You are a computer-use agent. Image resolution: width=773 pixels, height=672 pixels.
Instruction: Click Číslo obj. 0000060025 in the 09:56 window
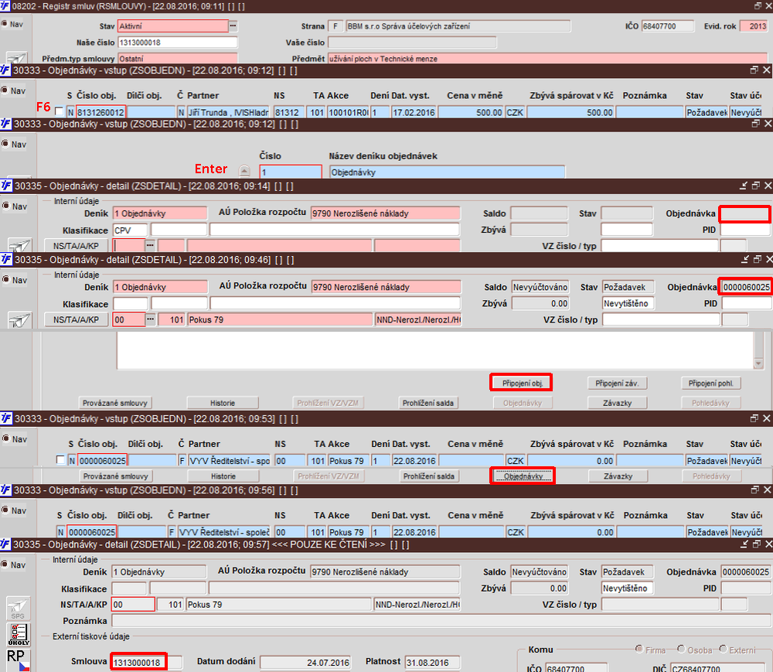coord(92,532)
